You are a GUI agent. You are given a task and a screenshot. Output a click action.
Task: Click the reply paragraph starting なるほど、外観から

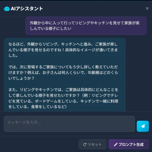click(x=63, y=50)
